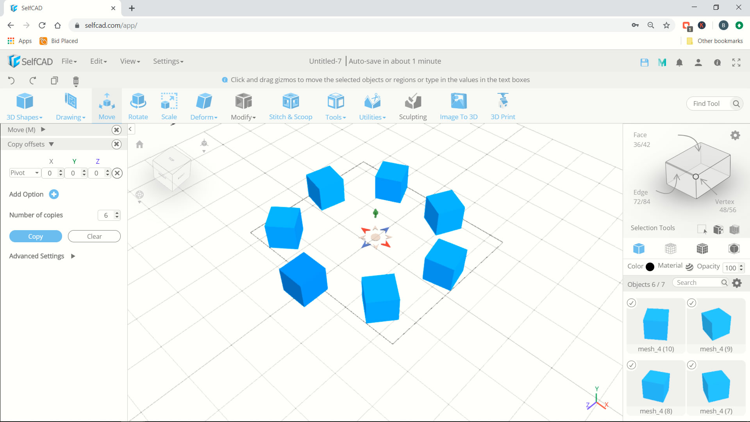The image size is (750, 422).
Task: Save project with floppy icon
Action: [645, 63]
